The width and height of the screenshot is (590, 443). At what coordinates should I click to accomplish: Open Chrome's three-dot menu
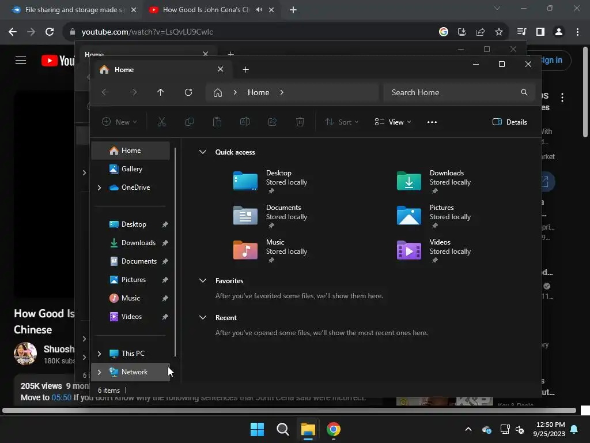(x=577, y=32)
